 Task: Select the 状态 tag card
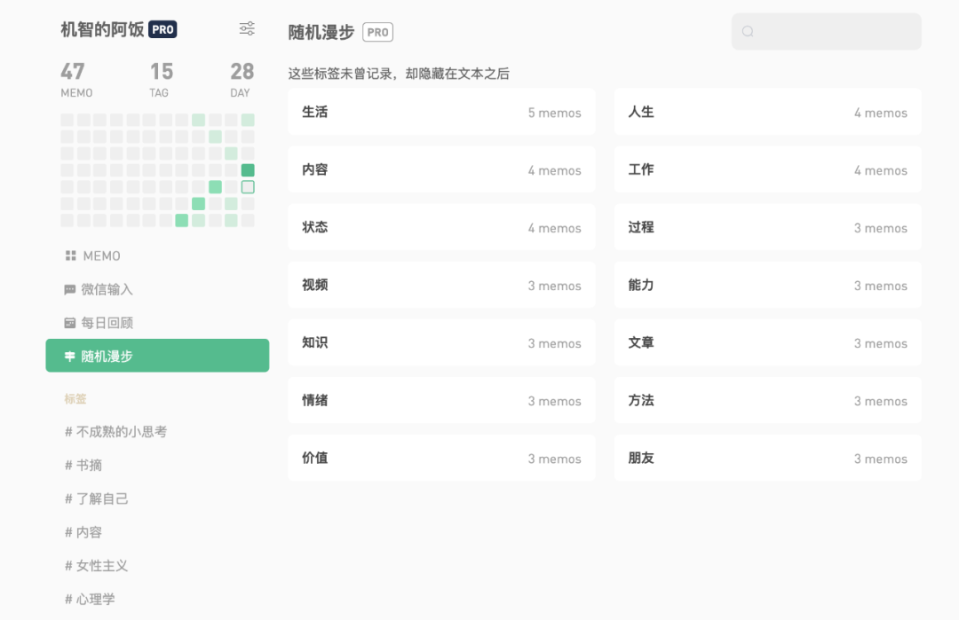(441, 227)
